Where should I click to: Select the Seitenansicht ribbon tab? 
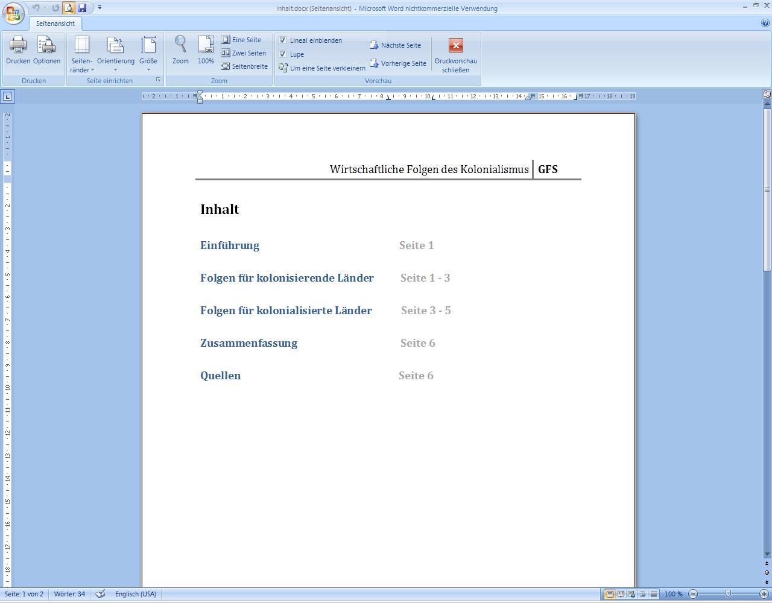[55, 24]
